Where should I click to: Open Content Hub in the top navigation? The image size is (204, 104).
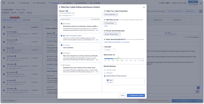click(24, 3)
